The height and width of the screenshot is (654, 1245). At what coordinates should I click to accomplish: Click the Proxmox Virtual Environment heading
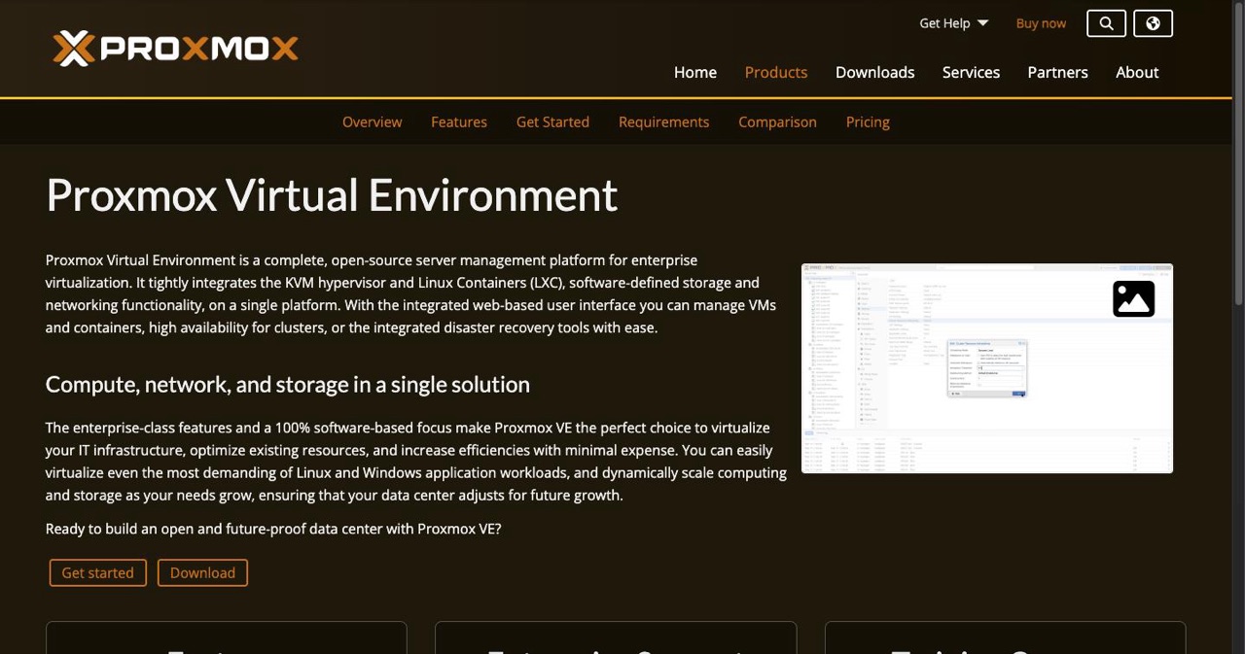point(332,194)
